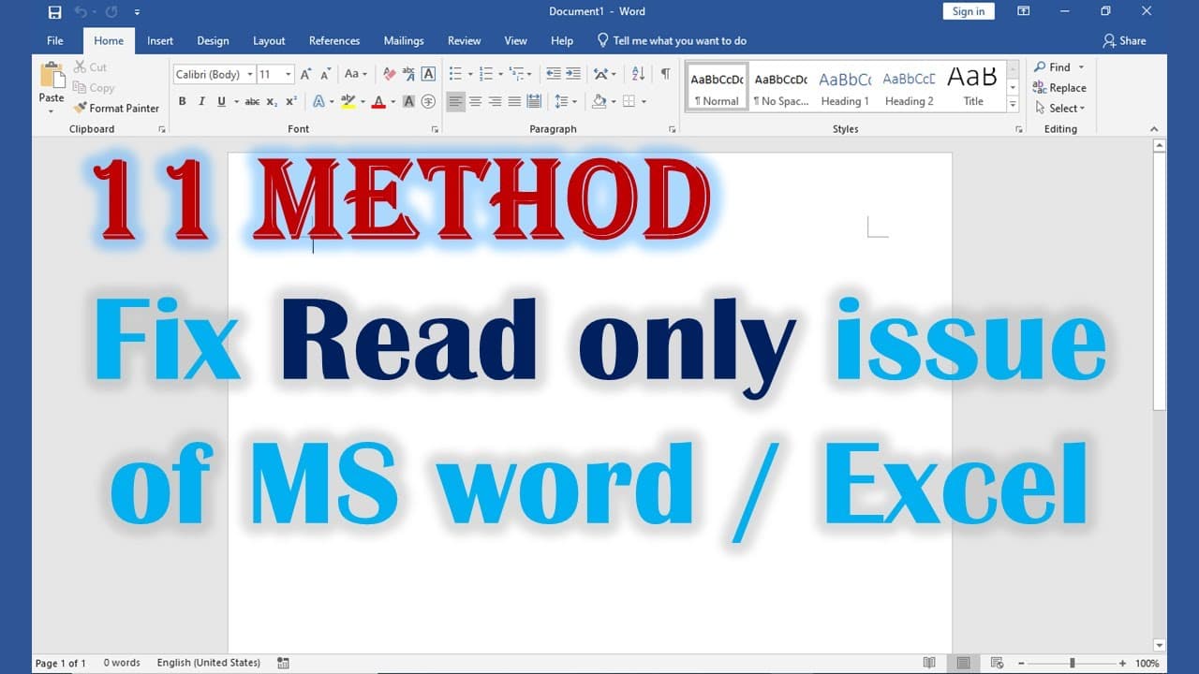
Task: Click the Bullets list icon
Action: coord(455,74)
